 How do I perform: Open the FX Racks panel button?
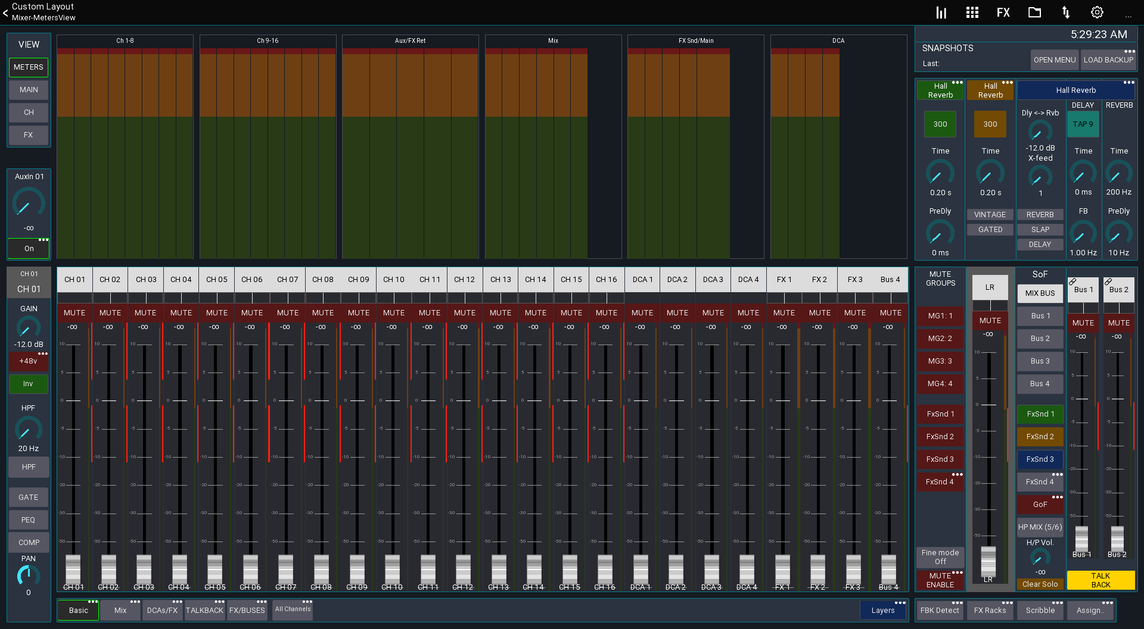[990, 610]
